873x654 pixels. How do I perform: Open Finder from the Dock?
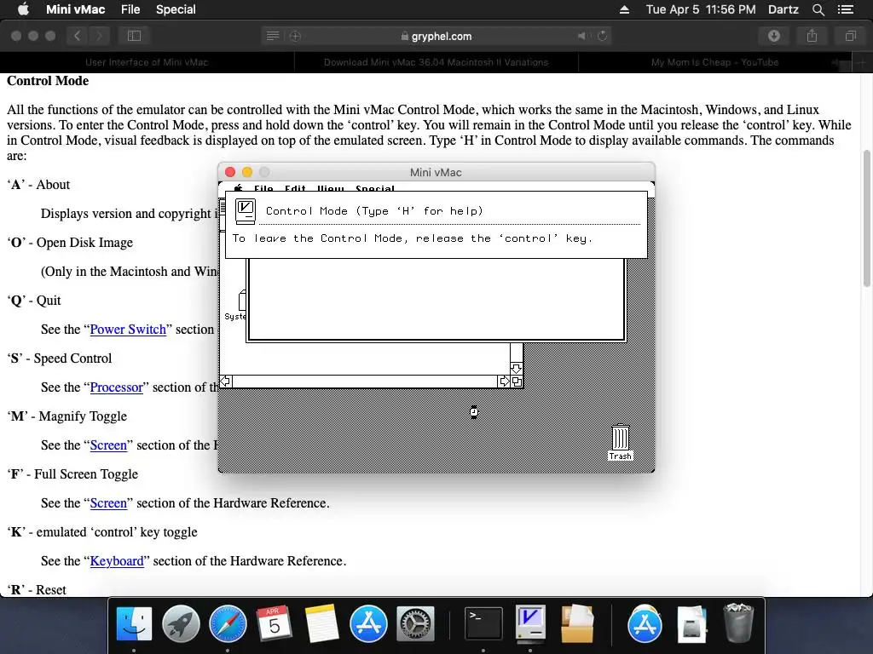pos(134,622)
